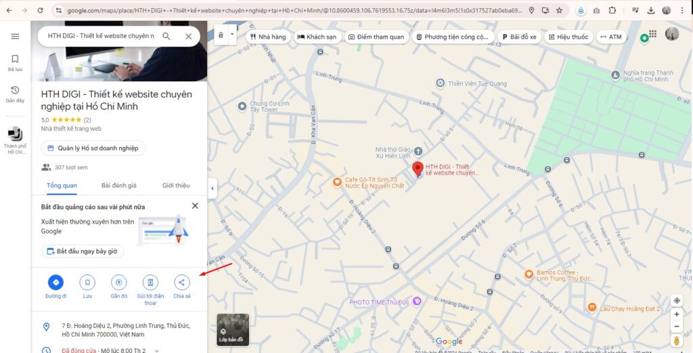Open the Google Maps hamburger menu
The height and width of the screenshot is (353, 693).
click(15, 37)
